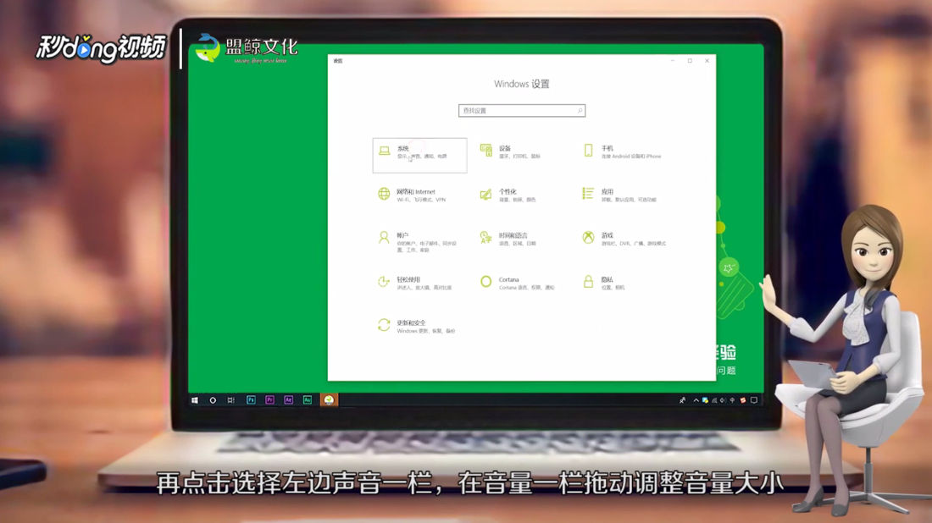Image resolution: width=932 pixels, height=523 pixels.
Task: Open the volume speaker icon in tray
Action: tap(724, 400)
